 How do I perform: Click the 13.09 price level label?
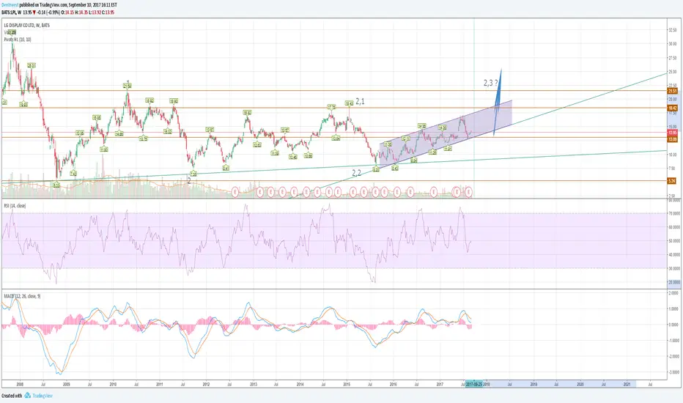[x=672, y=139]
